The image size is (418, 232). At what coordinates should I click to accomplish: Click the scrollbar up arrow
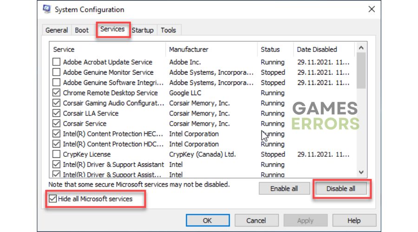[361, 48]
